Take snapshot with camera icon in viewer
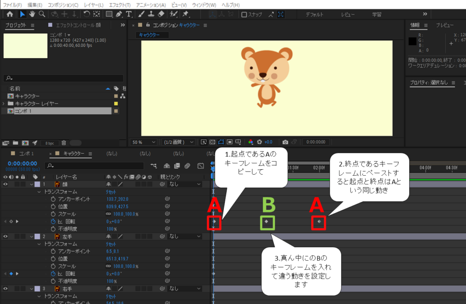This screenshot has height=304, width=466. (285, 142)
